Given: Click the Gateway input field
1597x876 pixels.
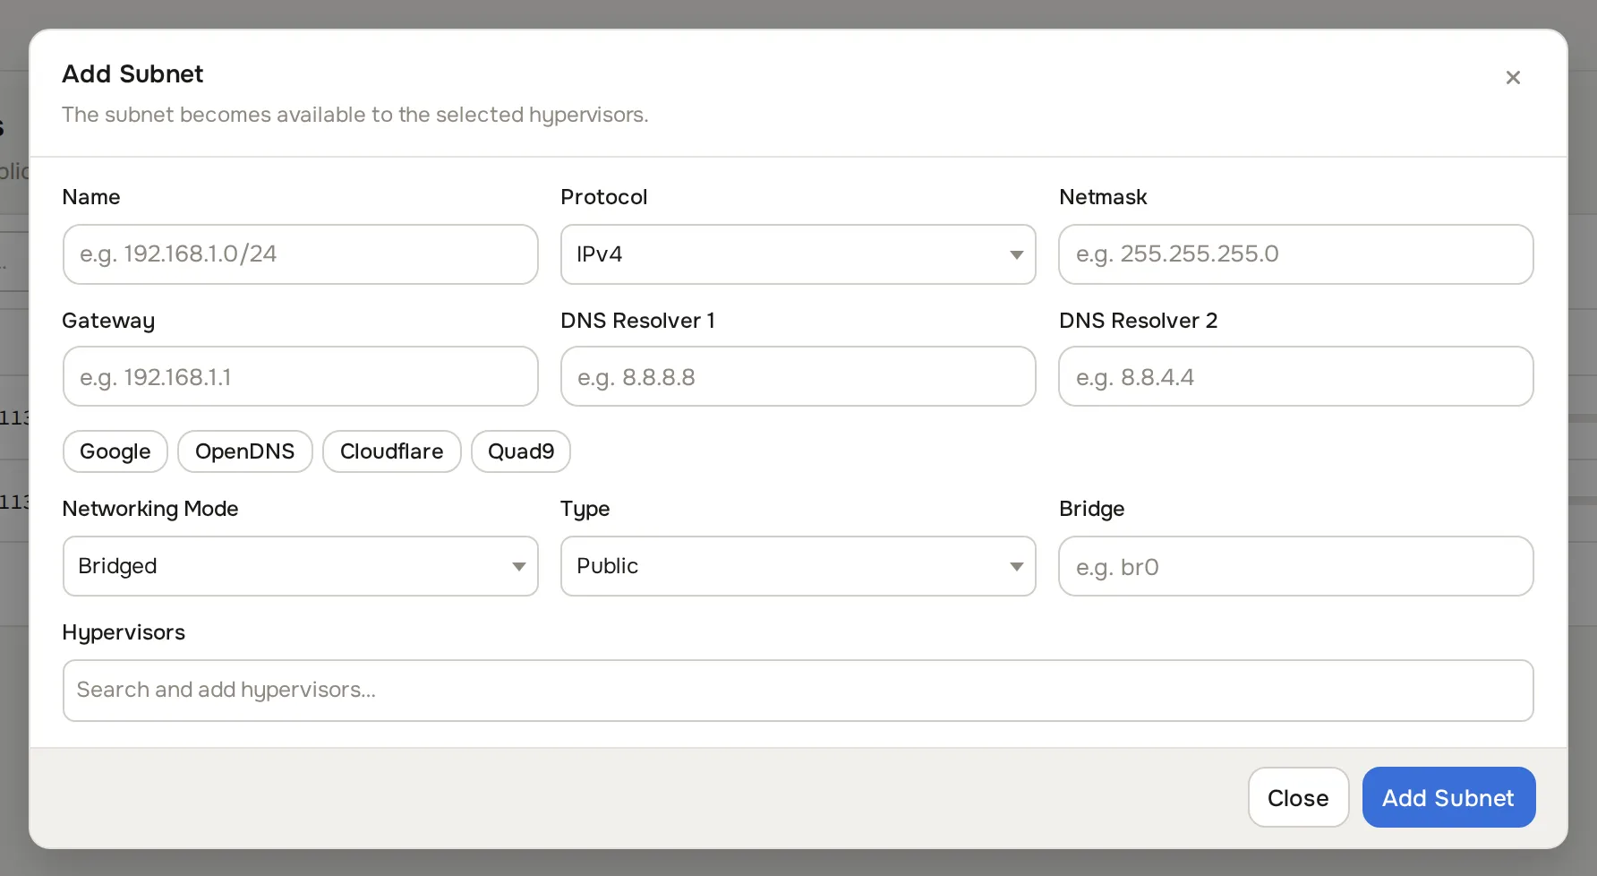Looking at the screenshot, I should coord(301,376).
